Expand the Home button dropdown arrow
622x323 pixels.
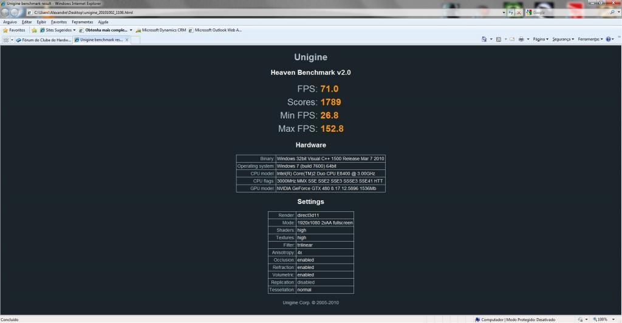coord(491,39)
